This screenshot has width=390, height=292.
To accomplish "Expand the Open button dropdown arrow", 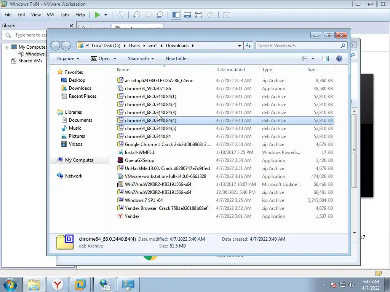I will pos(115,59).
